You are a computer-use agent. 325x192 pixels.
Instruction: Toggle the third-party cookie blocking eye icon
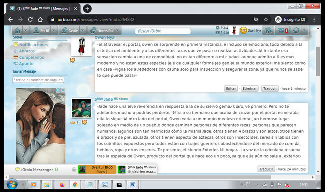[256, 20]
